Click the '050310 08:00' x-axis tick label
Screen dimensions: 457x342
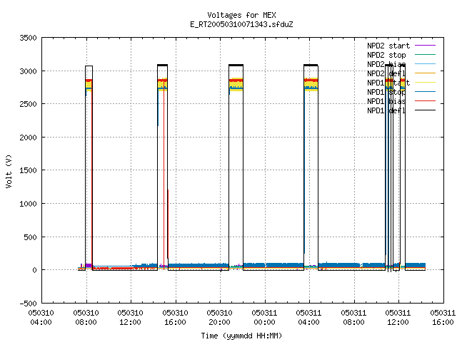(x=86, y=318)
